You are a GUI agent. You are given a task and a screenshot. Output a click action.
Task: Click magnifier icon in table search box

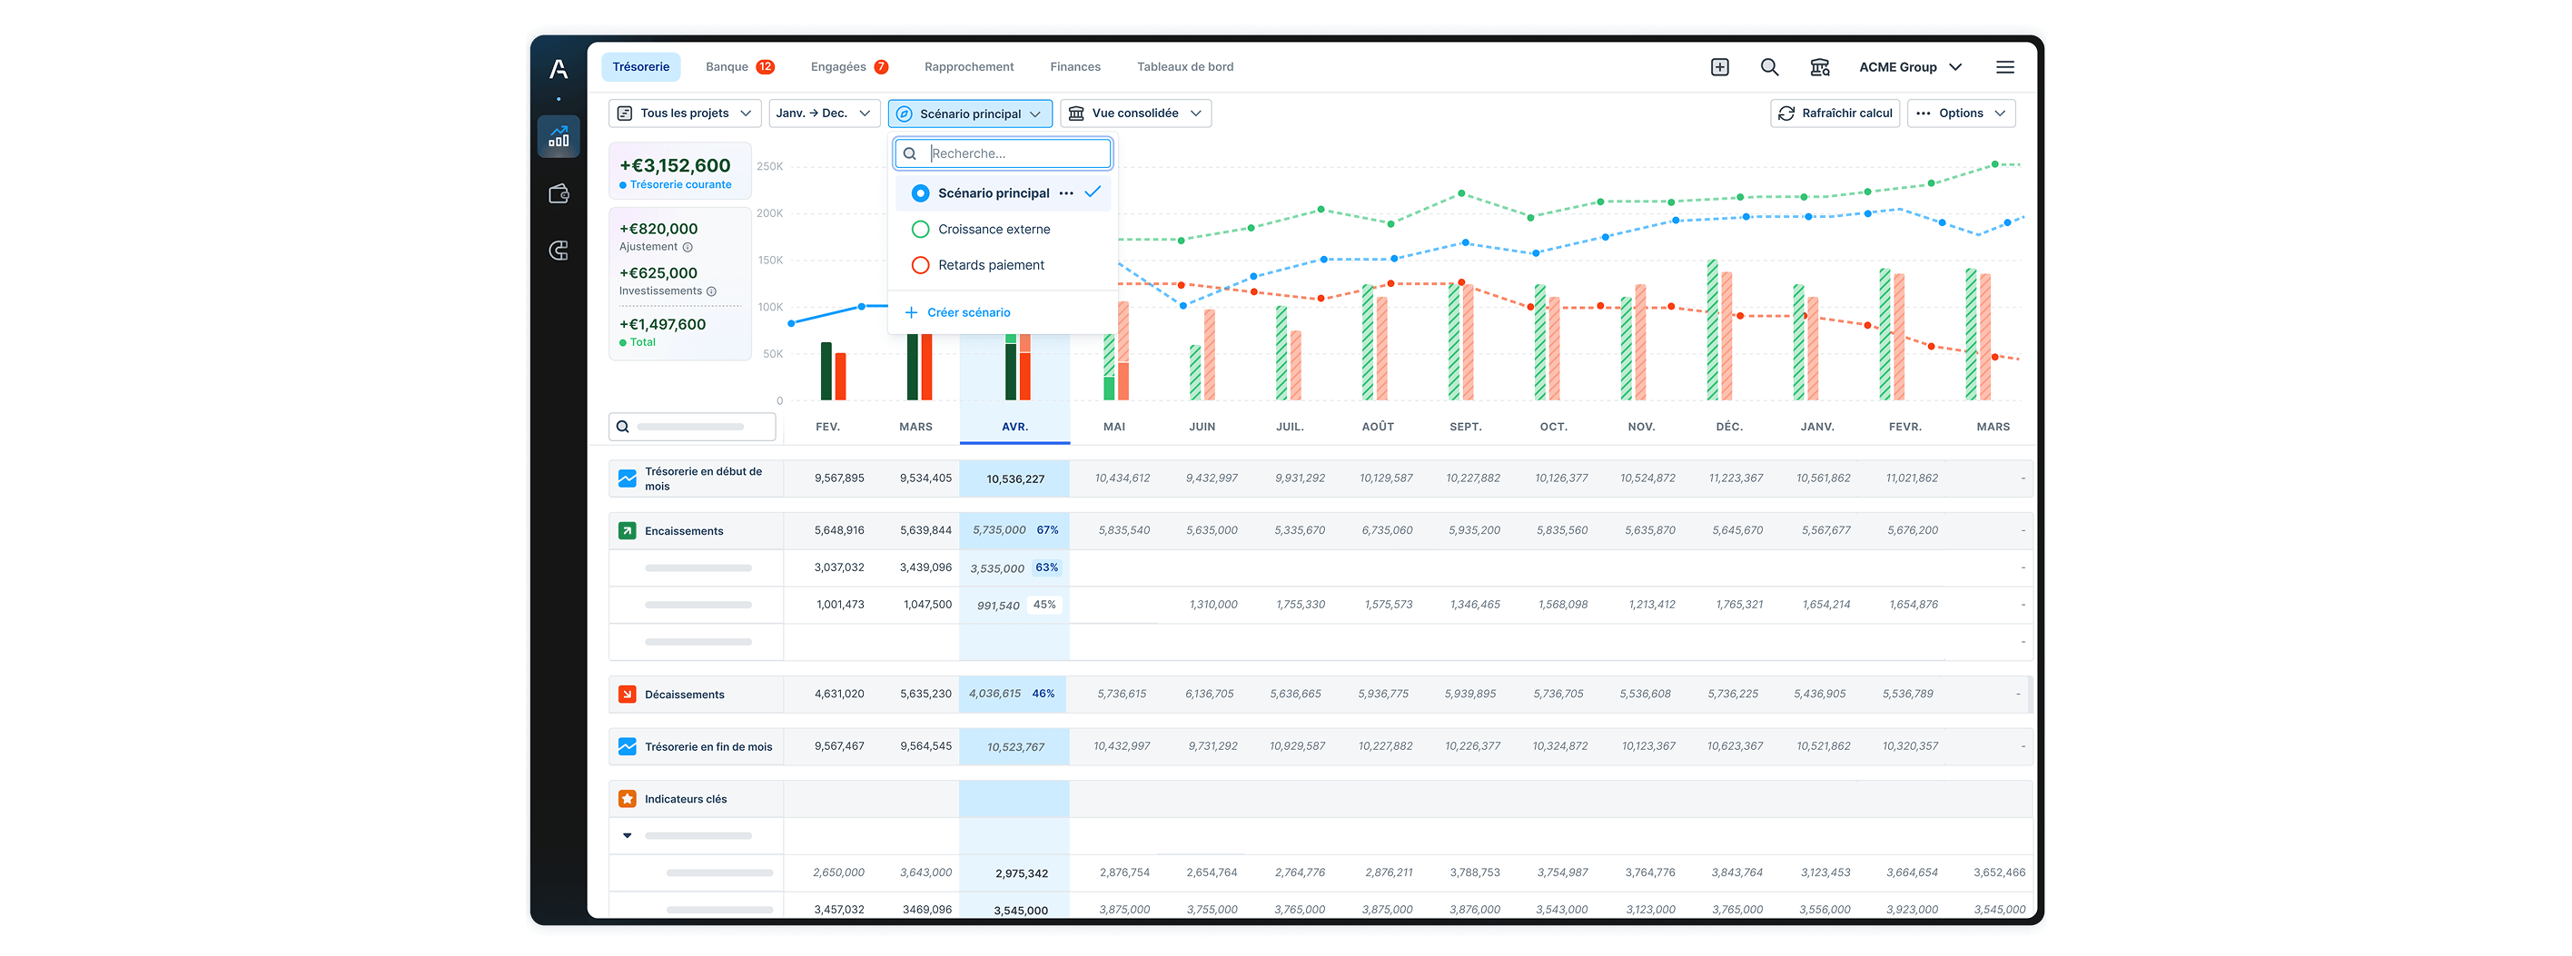point(623,427)
